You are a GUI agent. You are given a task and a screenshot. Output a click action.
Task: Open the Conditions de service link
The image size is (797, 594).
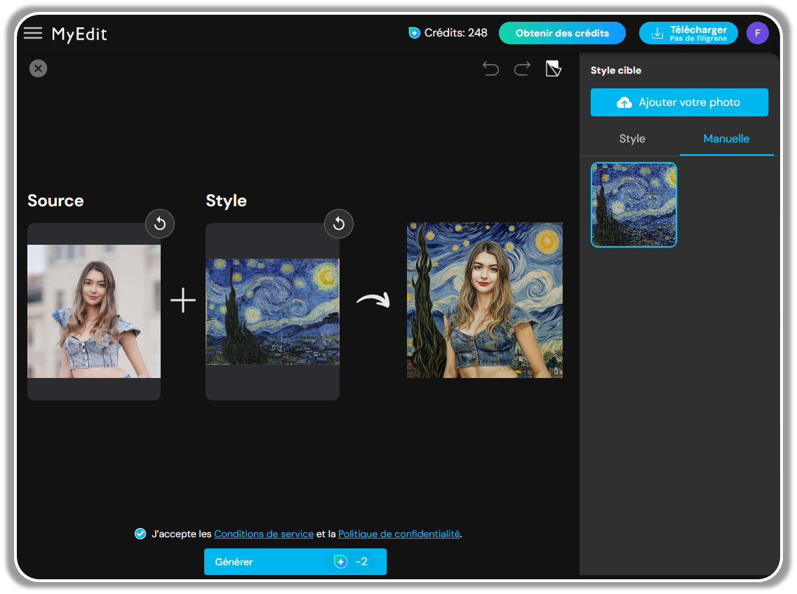click(x=264, y=534)
